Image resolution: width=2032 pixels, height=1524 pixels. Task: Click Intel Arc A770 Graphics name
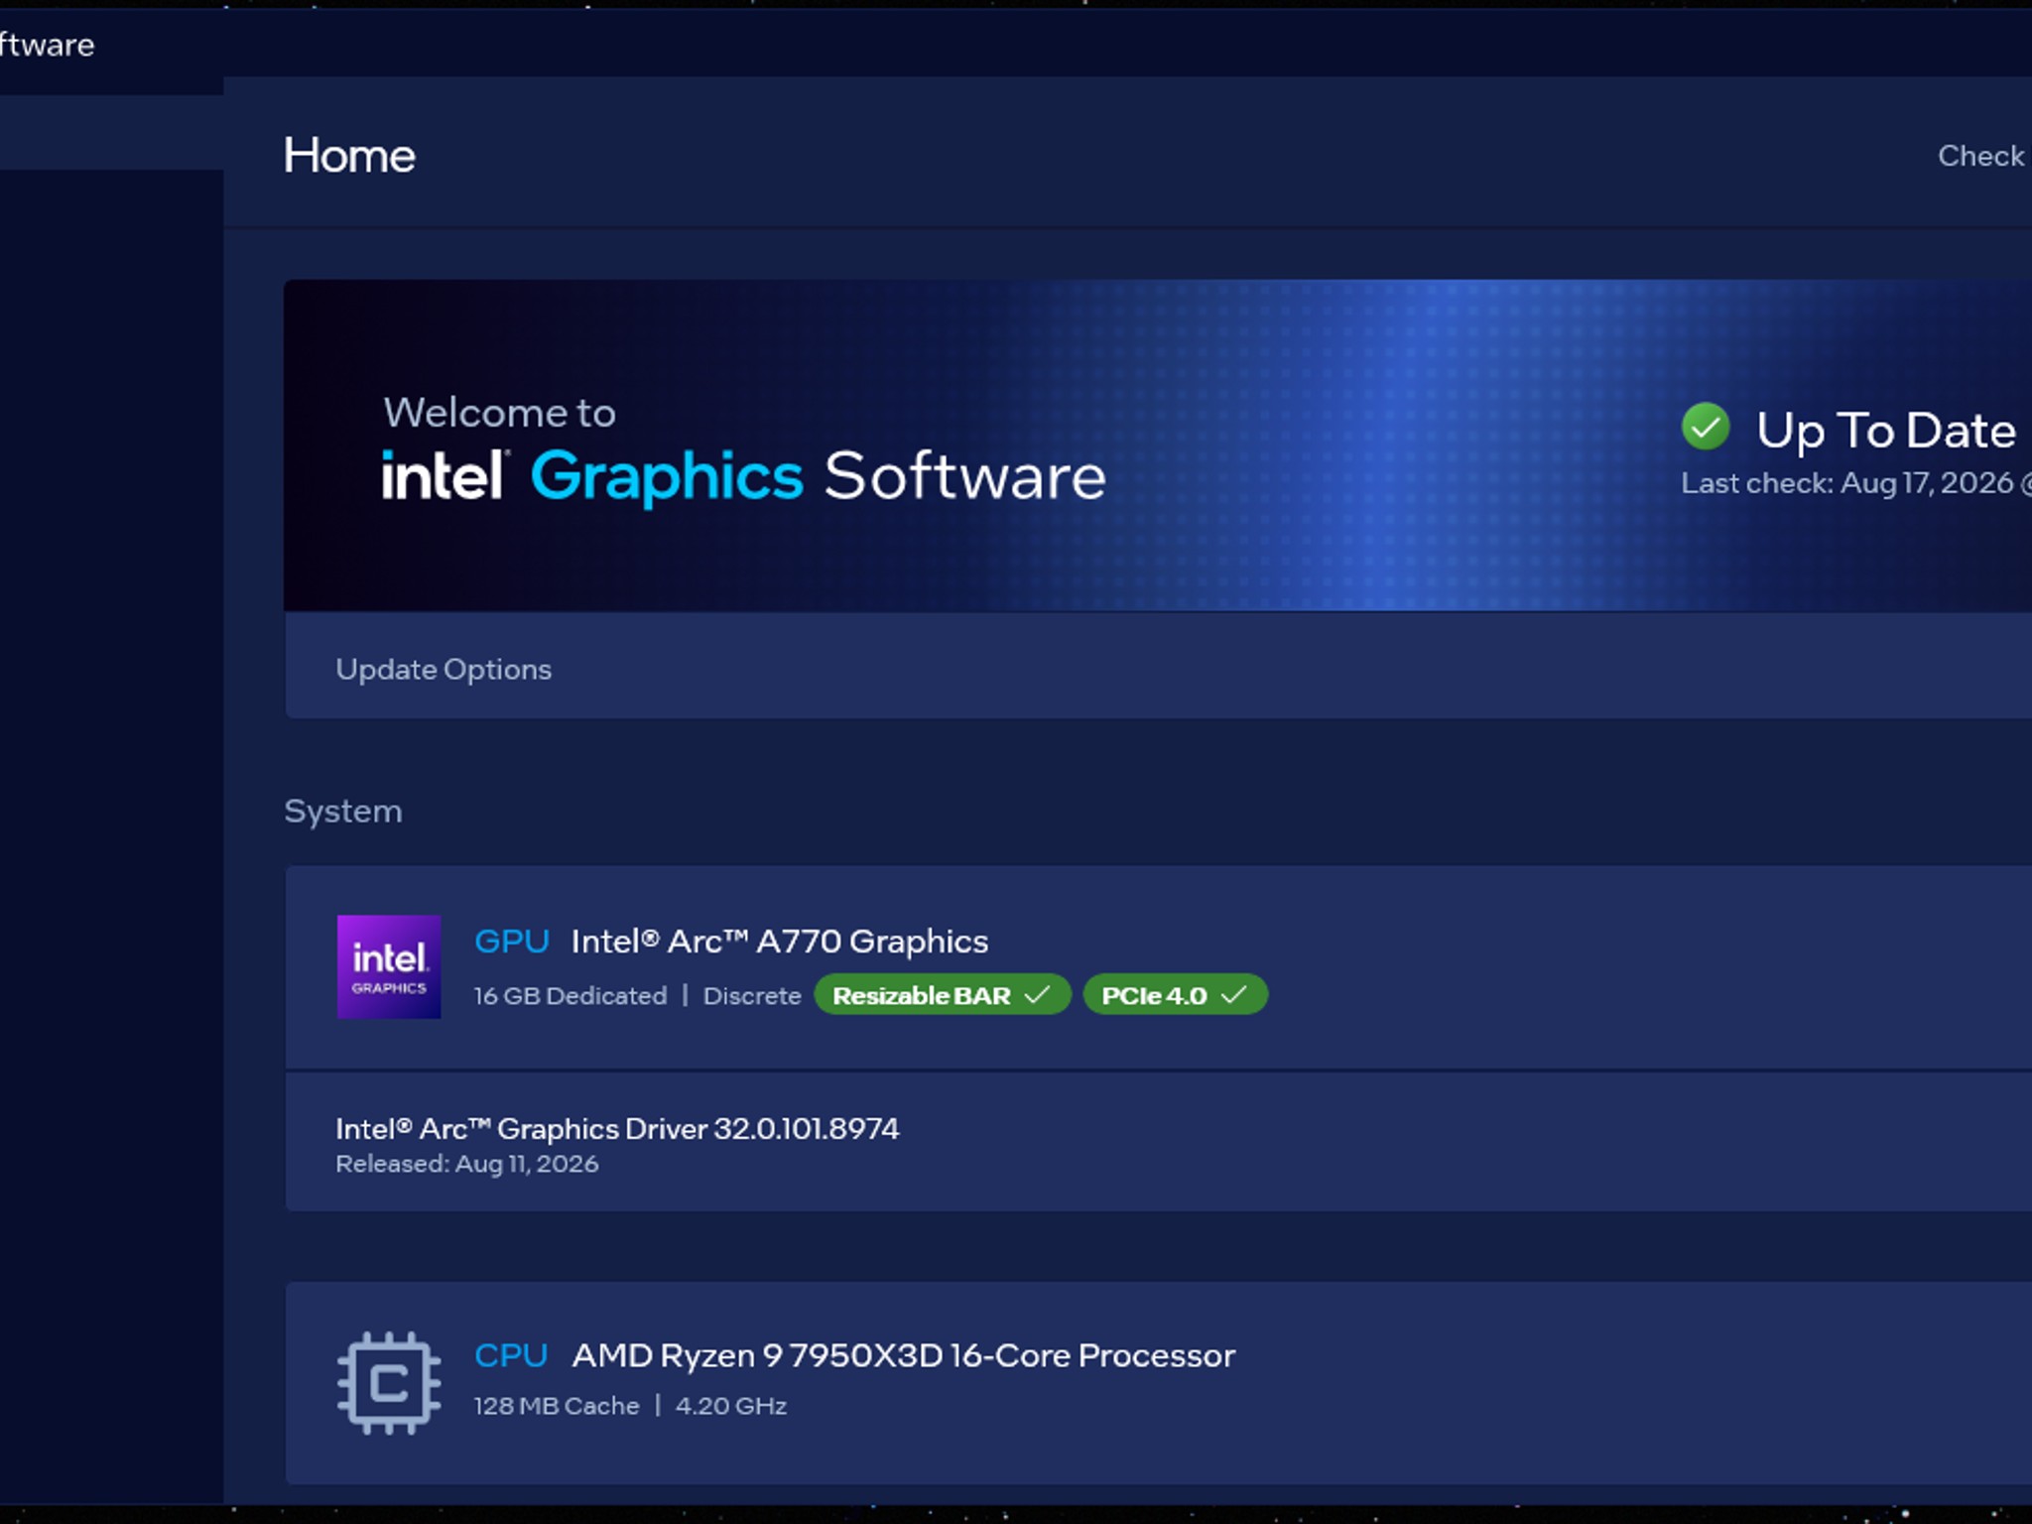780,941
